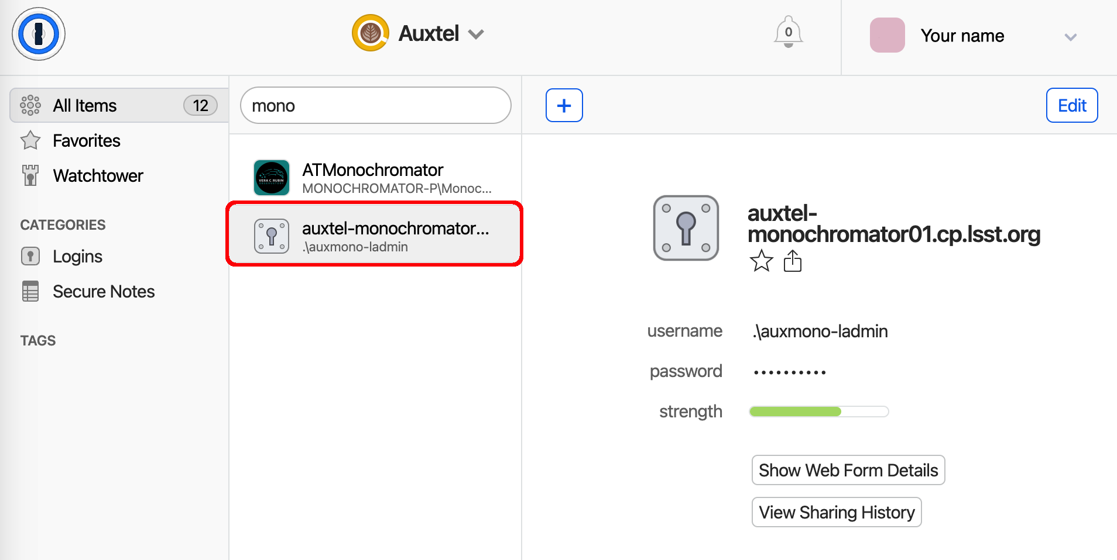Toggle the favorite star for auxtel-monochromator01
The width and height of the screenshot is (1117, 560).
(x=762, y=261)
